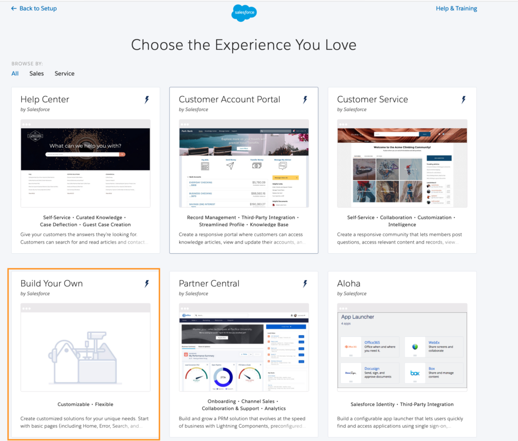Click the lightning bolt icon on Partner Central card
This screenshot has width=518, height=441.
pyautogui.click(x=305, y=284)
